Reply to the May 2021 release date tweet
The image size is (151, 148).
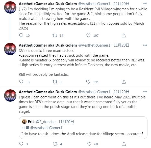coord(21,144)
